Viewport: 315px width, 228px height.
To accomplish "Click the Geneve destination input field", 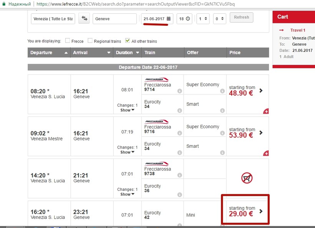I will click(x=114, y=18).
